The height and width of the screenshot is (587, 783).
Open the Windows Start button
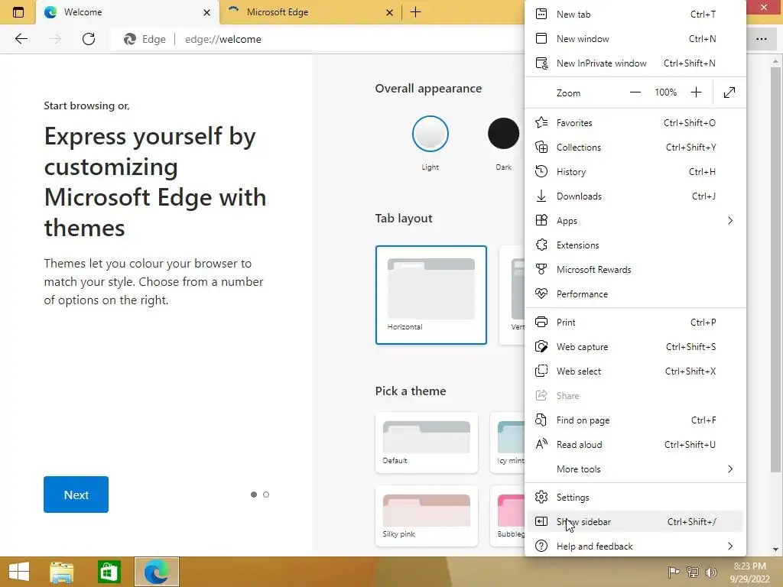pyautogui.click(x=19, y=572)
